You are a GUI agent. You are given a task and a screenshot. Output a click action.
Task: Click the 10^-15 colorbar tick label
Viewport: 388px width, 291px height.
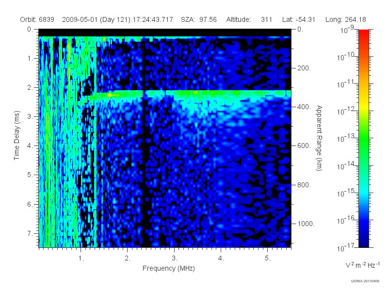(346, 193)
